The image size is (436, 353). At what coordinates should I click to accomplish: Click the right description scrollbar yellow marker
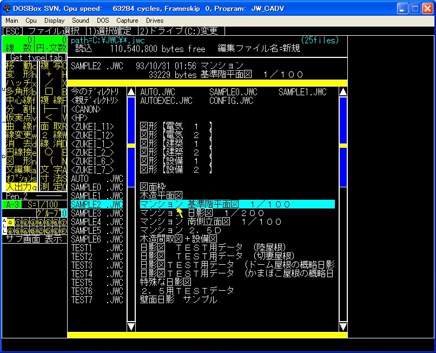click(342, 146)
